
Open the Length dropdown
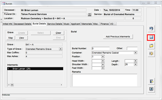coord(136,61)
